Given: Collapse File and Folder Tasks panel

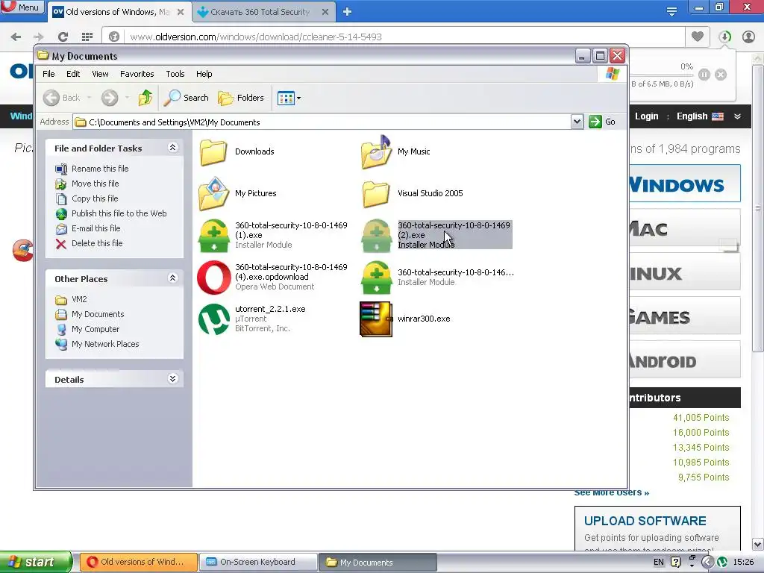Looking at the screenshot, I should point(172,148).
